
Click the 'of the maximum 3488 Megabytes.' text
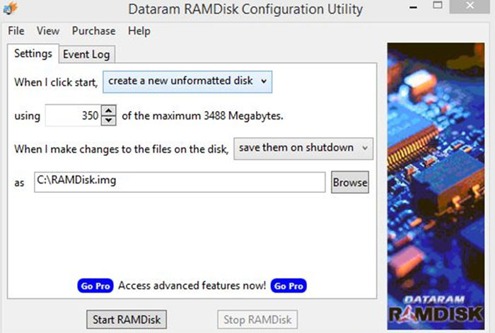[x=202, y=116]
